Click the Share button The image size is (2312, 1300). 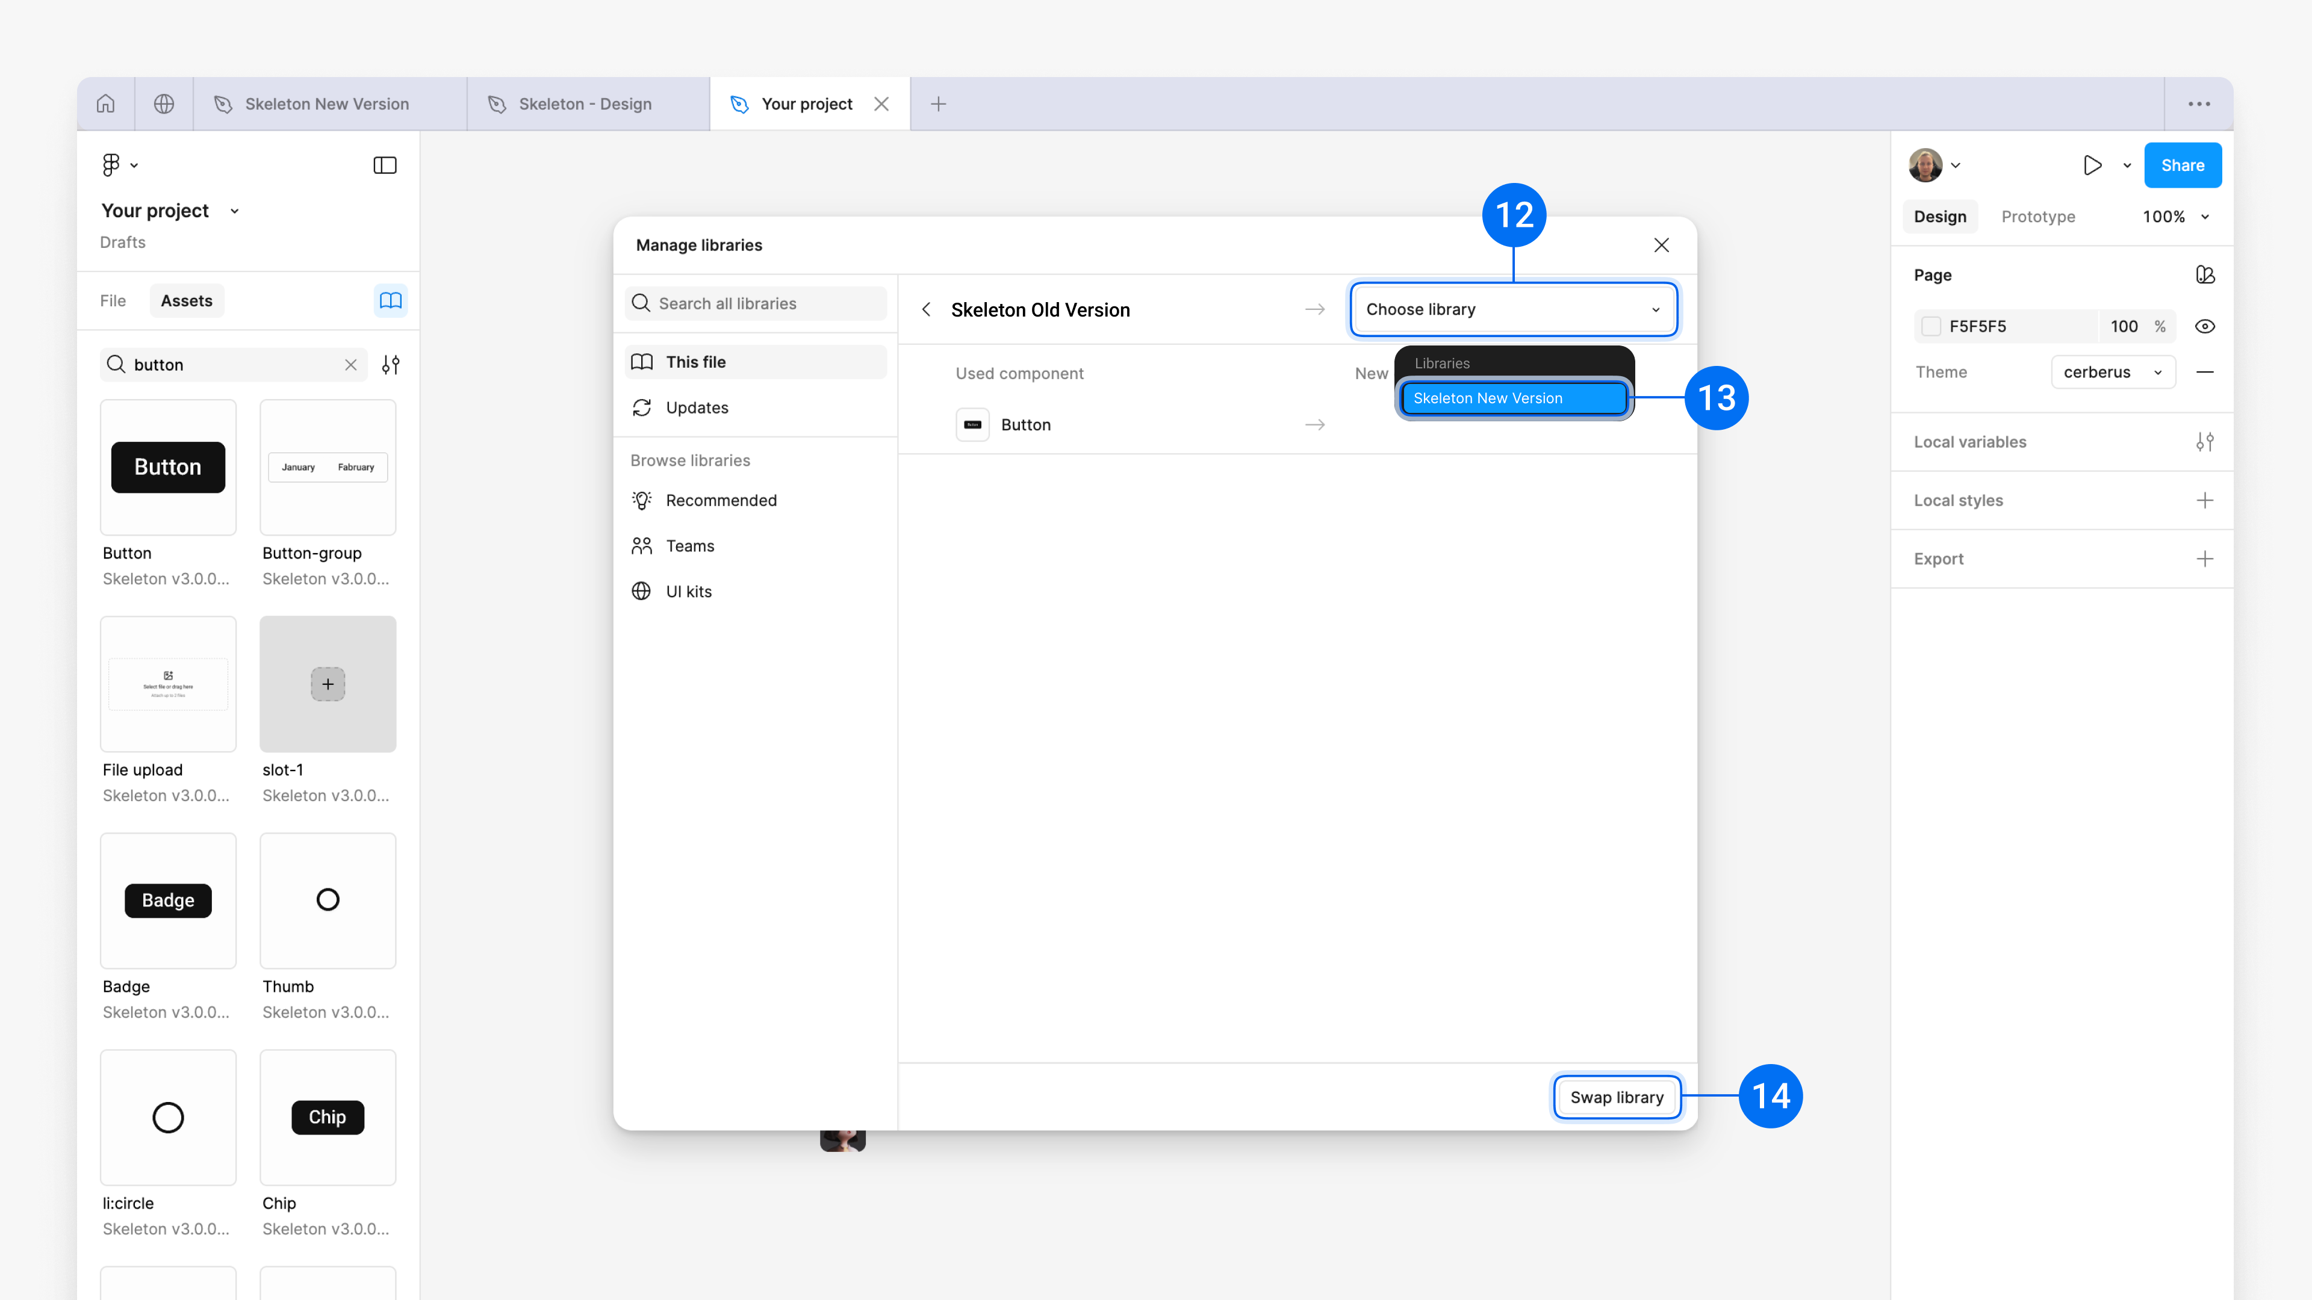(x=2183, y=165)
